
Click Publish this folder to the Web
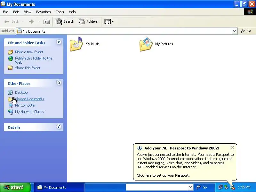click(x=34, y=60)
